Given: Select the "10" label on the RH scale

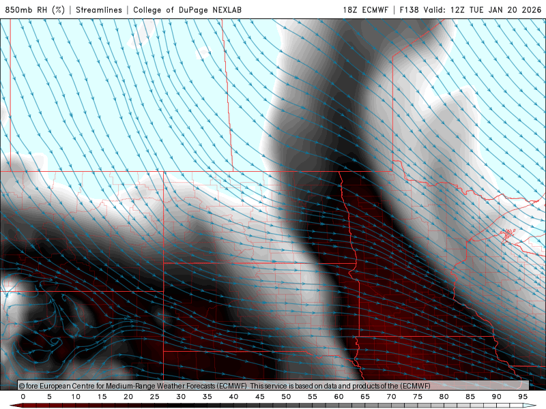Looking at the screenshot, I should point(76,397).
